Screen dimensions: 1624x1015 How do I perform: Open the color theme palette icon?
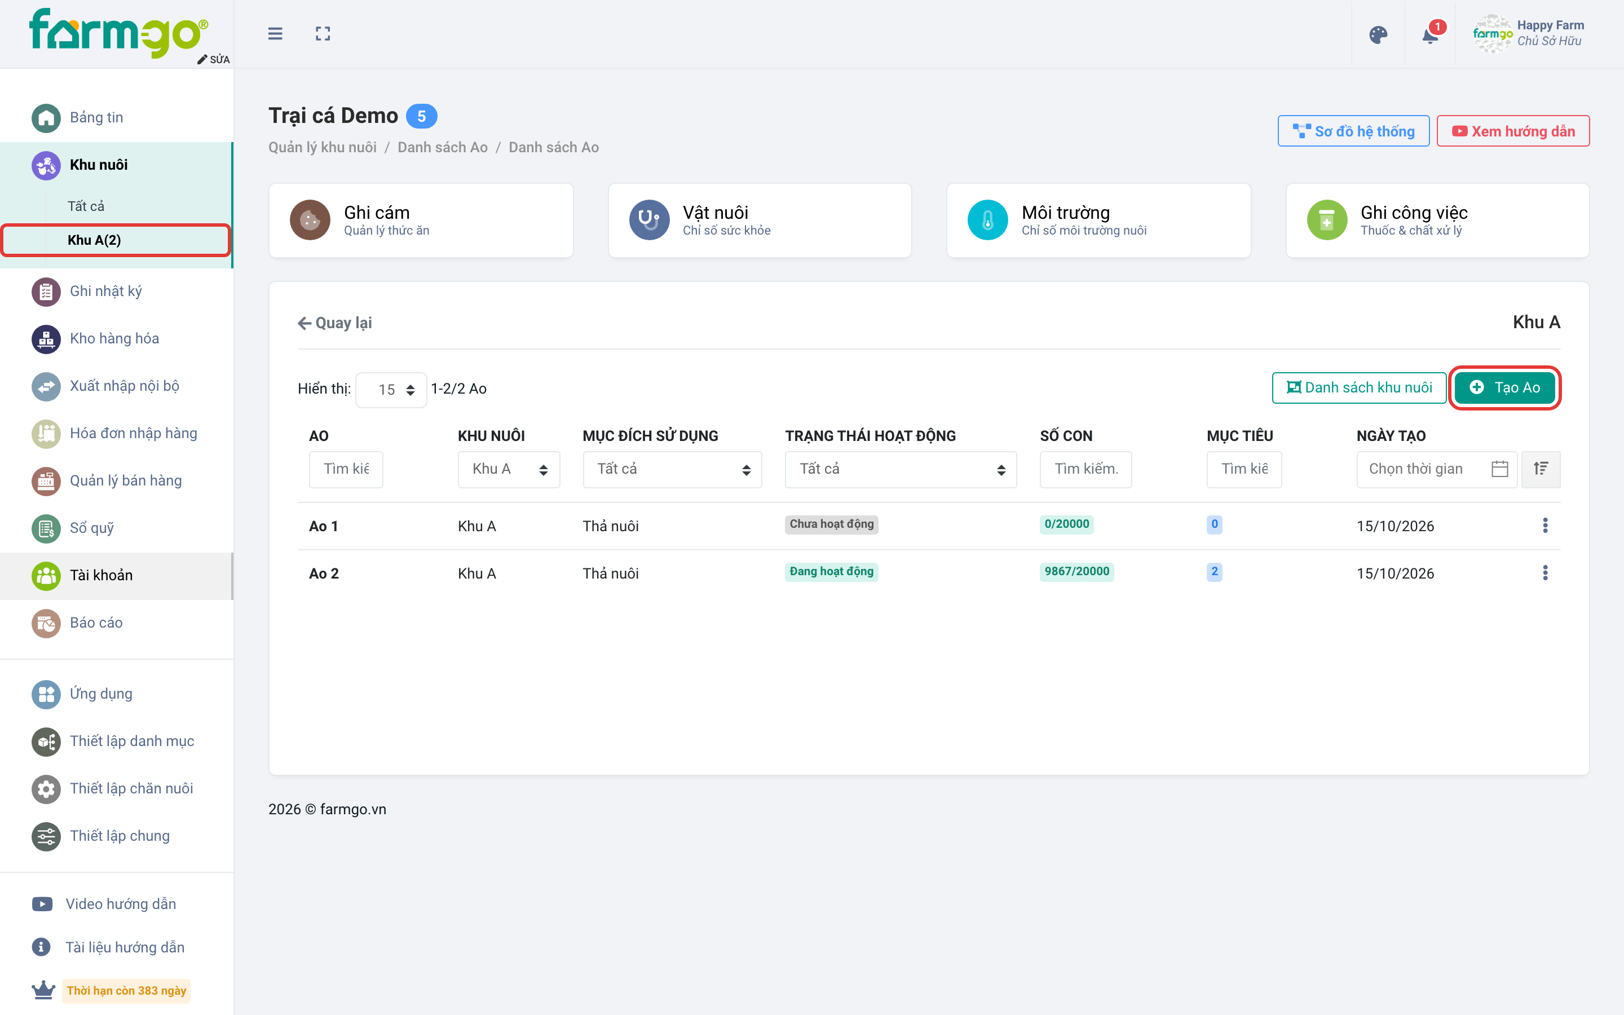(1378, 35)
